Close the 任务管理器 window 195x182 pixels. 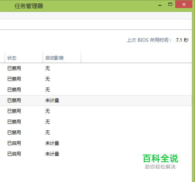(184, 4)
